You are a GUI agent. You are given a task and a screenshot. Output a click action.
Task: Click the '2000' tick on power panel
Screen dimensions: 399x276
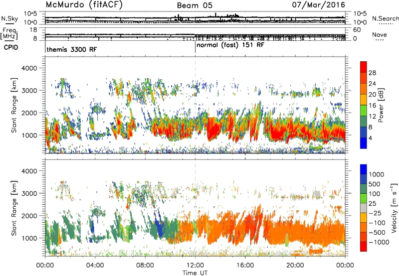(29, 113)
